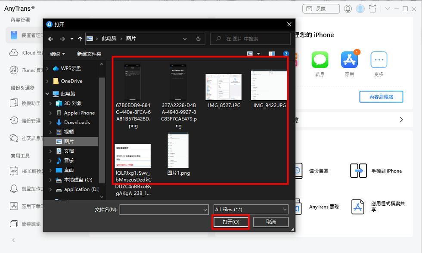This screenshot has height=253, width=422.
Task: Click the 反饋 feedback button in AnyTrans
Action: click(321, 9)
